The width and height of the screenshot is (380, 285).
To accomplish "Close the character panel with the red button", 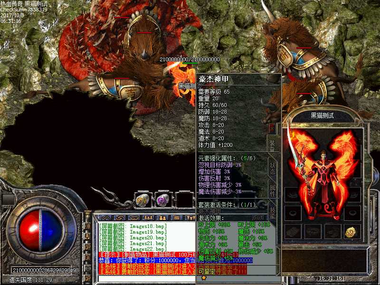I will pos(272,128).
